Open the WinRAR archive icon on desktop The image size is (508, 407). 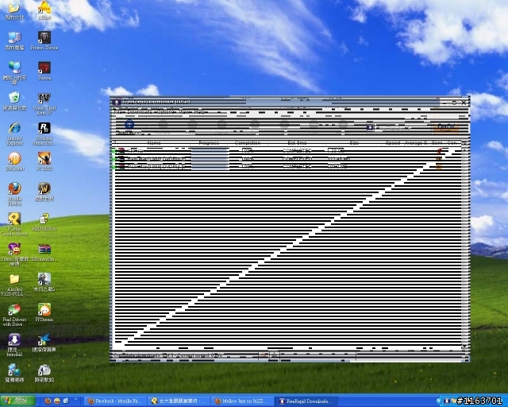[x=44, y=252]
